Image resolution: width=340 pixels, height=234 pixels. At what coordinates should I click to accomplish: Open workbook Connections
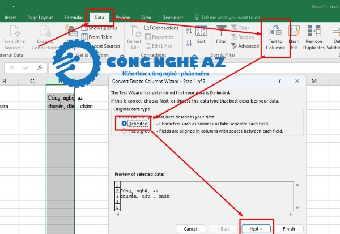161,28
